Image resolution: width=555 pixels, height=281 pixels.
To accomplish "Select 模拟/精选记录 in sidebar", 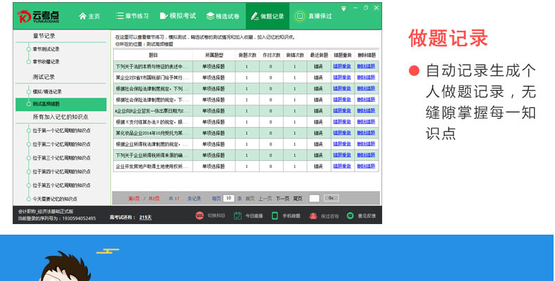I will [x=47, y=91].
